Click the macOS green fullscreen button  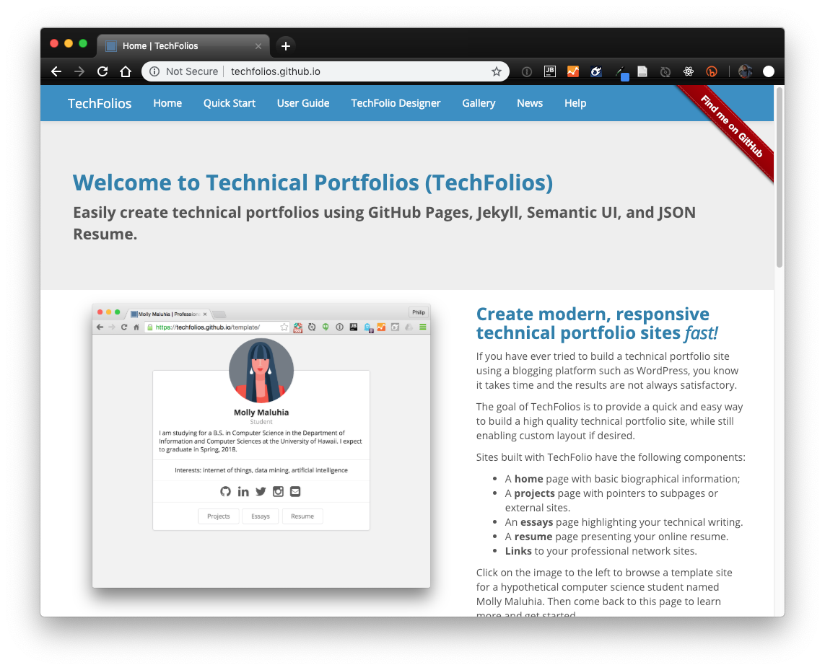[x=82, y=44]
